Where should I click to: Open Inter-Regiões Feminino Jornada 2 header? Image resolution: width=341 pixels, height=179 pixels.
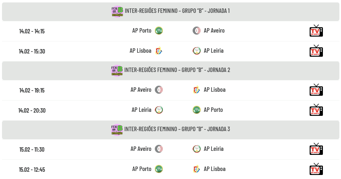[x=177, y=70]
